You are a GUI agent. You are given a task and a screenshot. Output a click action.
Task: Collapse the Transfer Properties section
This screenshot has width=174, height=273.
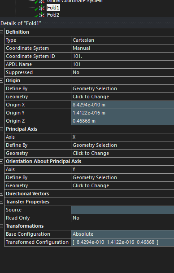pos(1,202)
